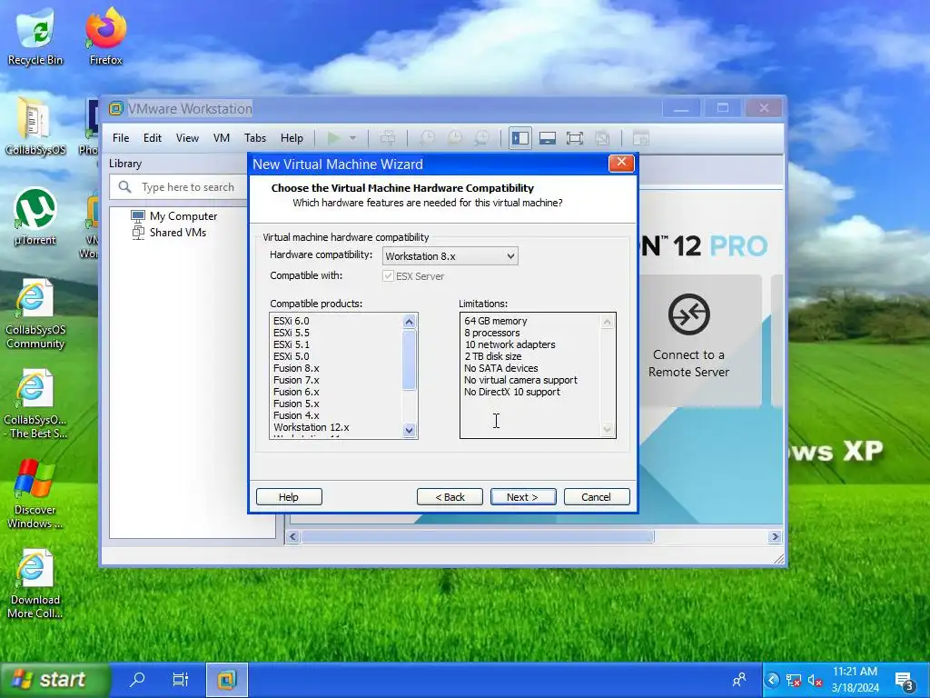Click the < Back button
Screen dimensions: 930x698
pyautogui.click(x=450, y=497)
